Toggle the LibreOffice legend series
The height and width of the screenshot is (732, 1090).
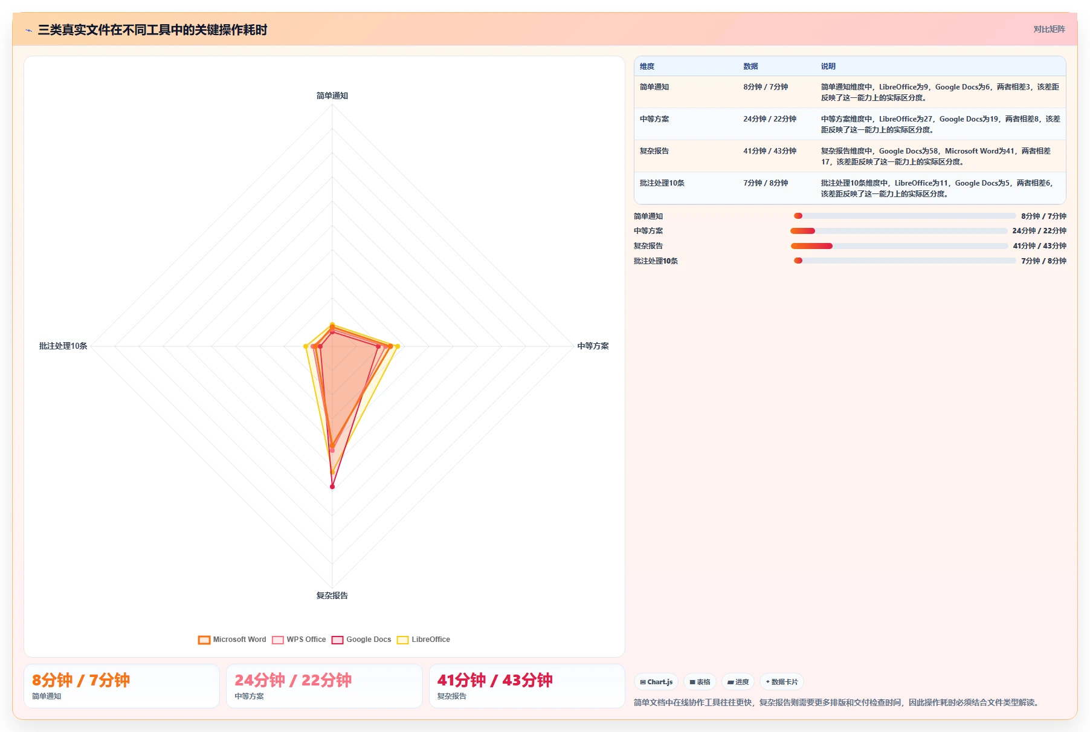tap(424, 640)
